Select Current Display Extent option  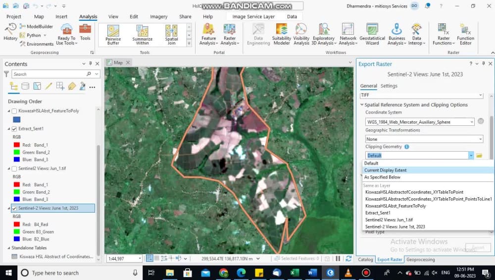(428, 170)
